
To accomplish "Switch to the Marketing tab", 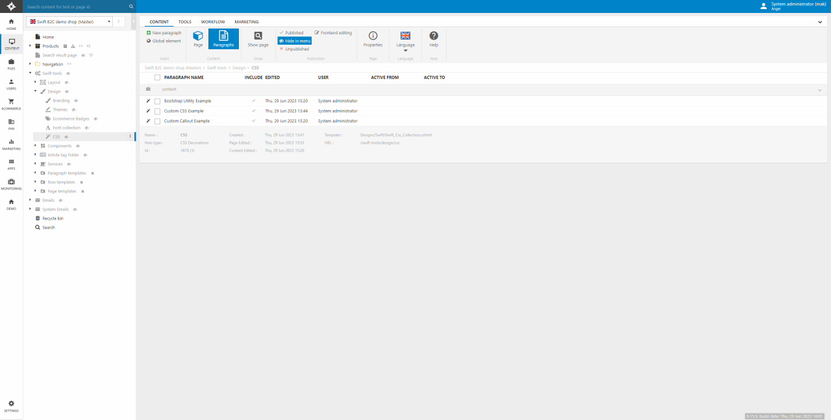I will (246, 22).
